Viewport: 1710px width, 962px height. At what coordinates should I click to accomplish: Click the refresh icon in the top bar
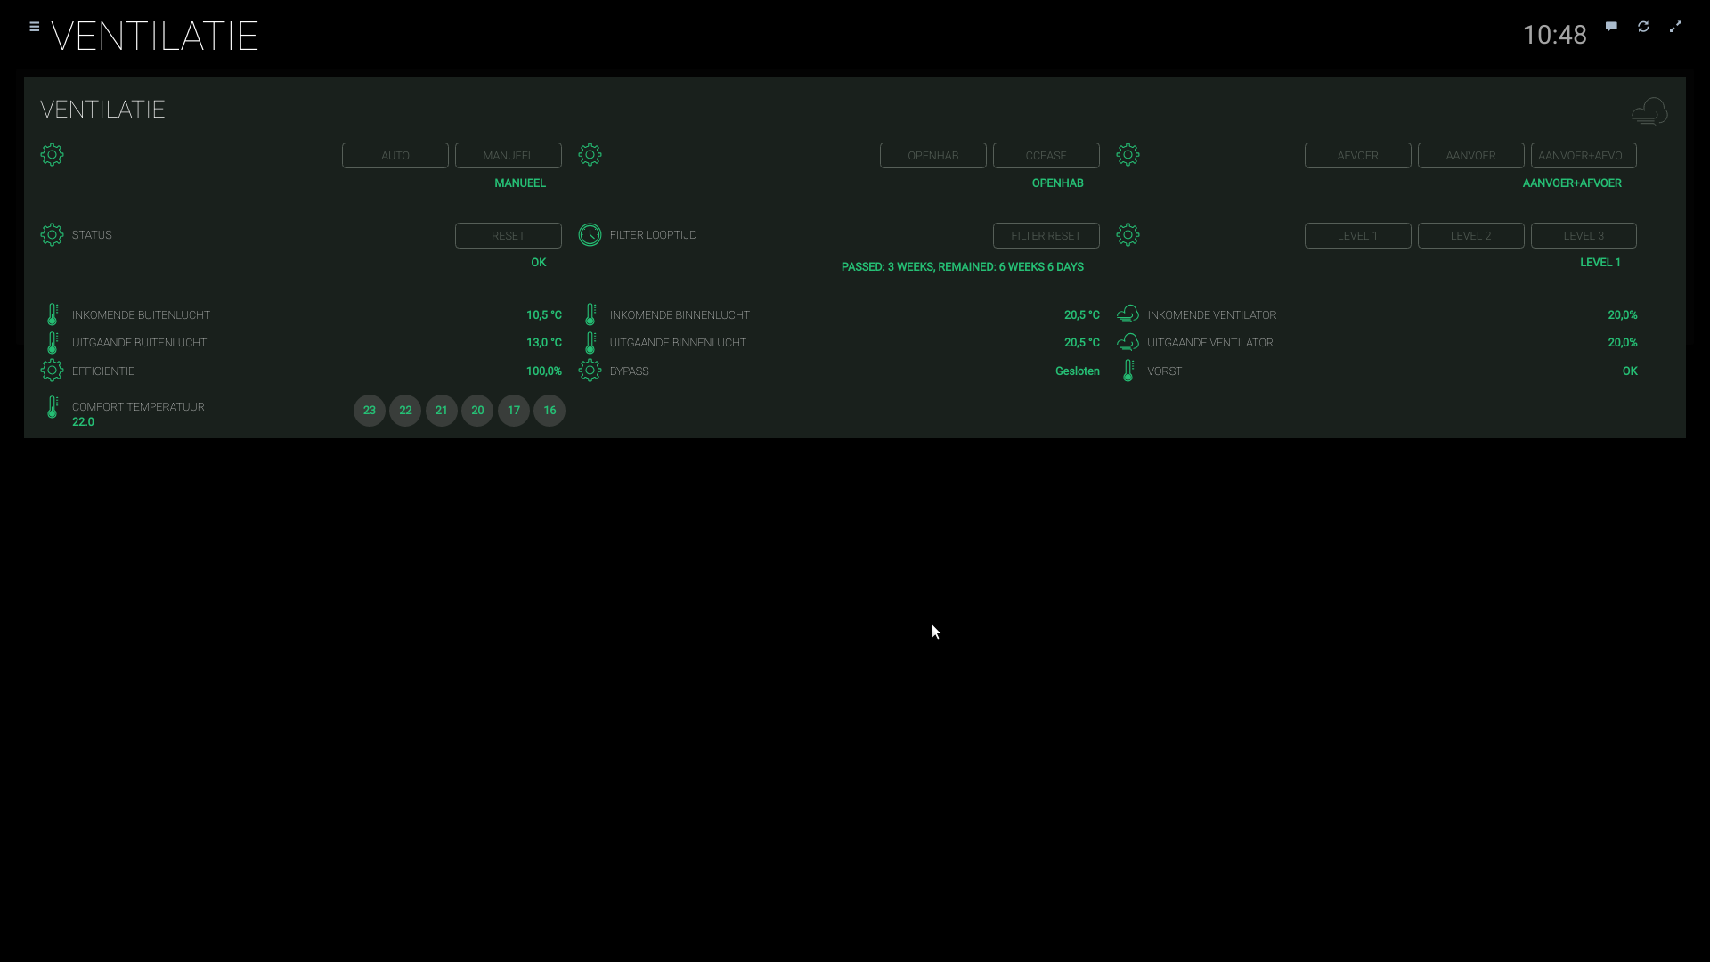(x=1643, y=27)
